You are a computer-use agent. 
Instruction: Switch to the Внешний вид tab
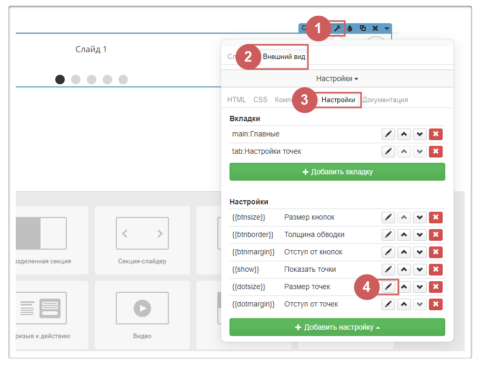284,57
